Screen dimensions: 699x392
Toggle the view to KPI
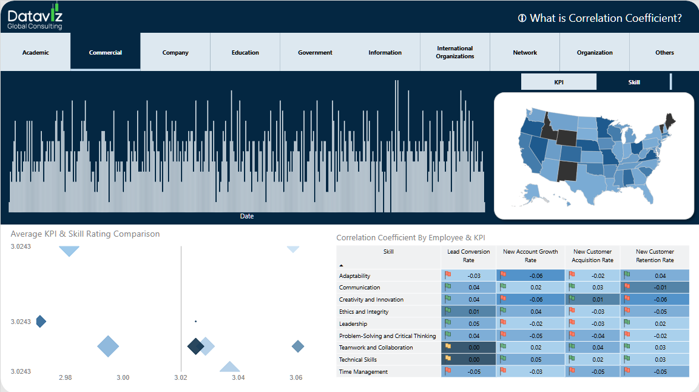coord(559,82)
